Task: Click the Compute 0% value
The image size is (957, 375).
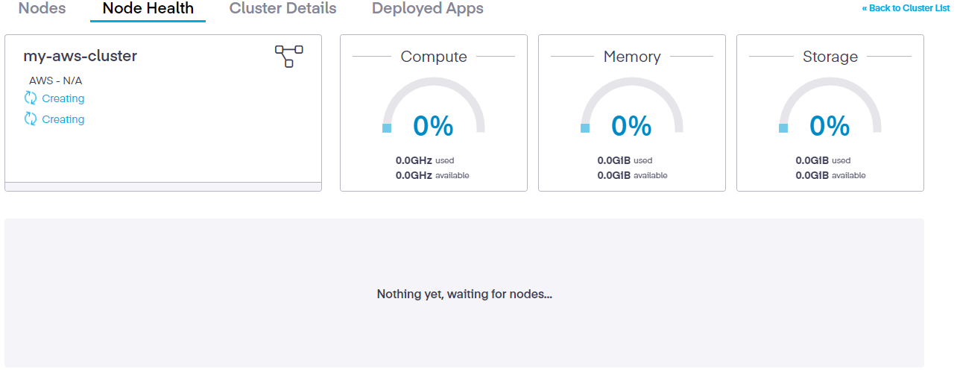Action: 433,126
